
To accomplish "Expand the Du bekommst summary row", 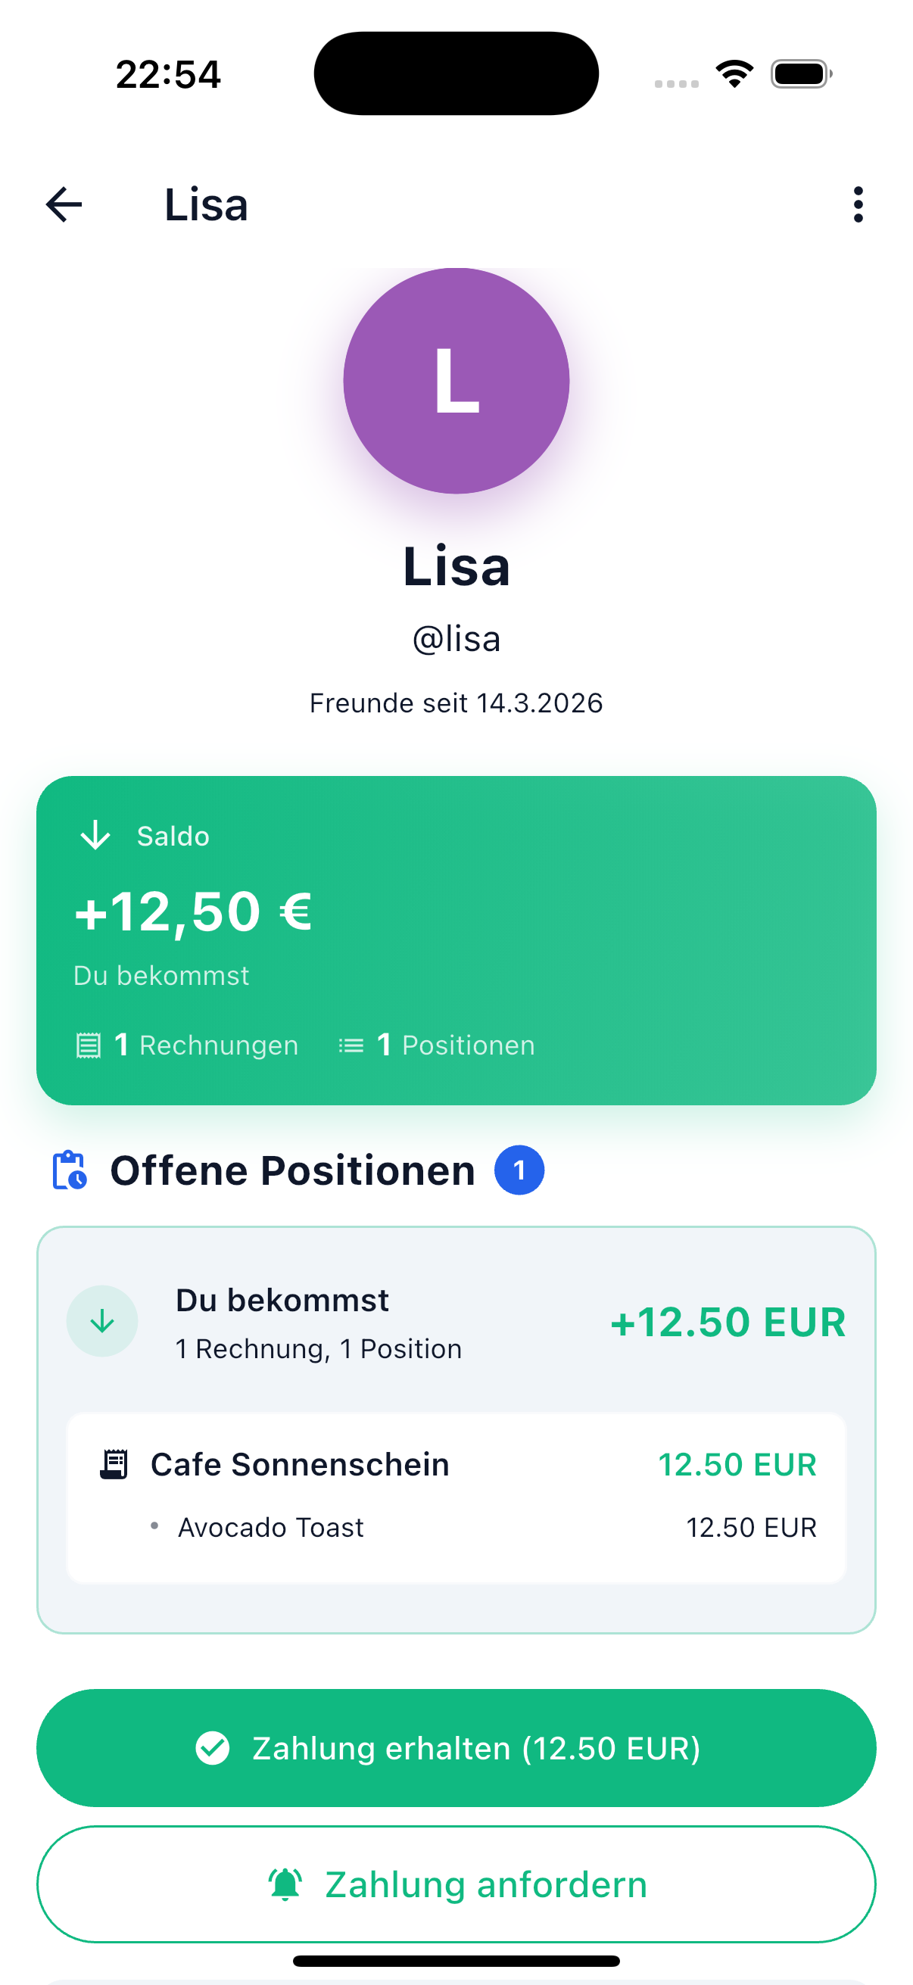I will (x=456, y=1323).
